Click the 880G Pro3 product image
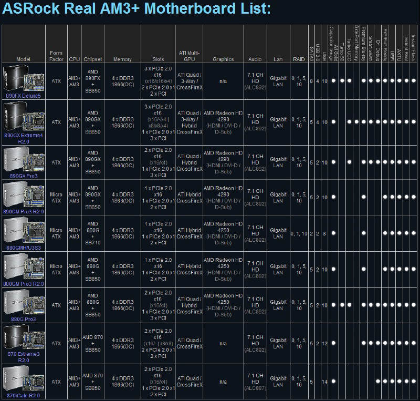The image size is (420, 401). [24, 303]
